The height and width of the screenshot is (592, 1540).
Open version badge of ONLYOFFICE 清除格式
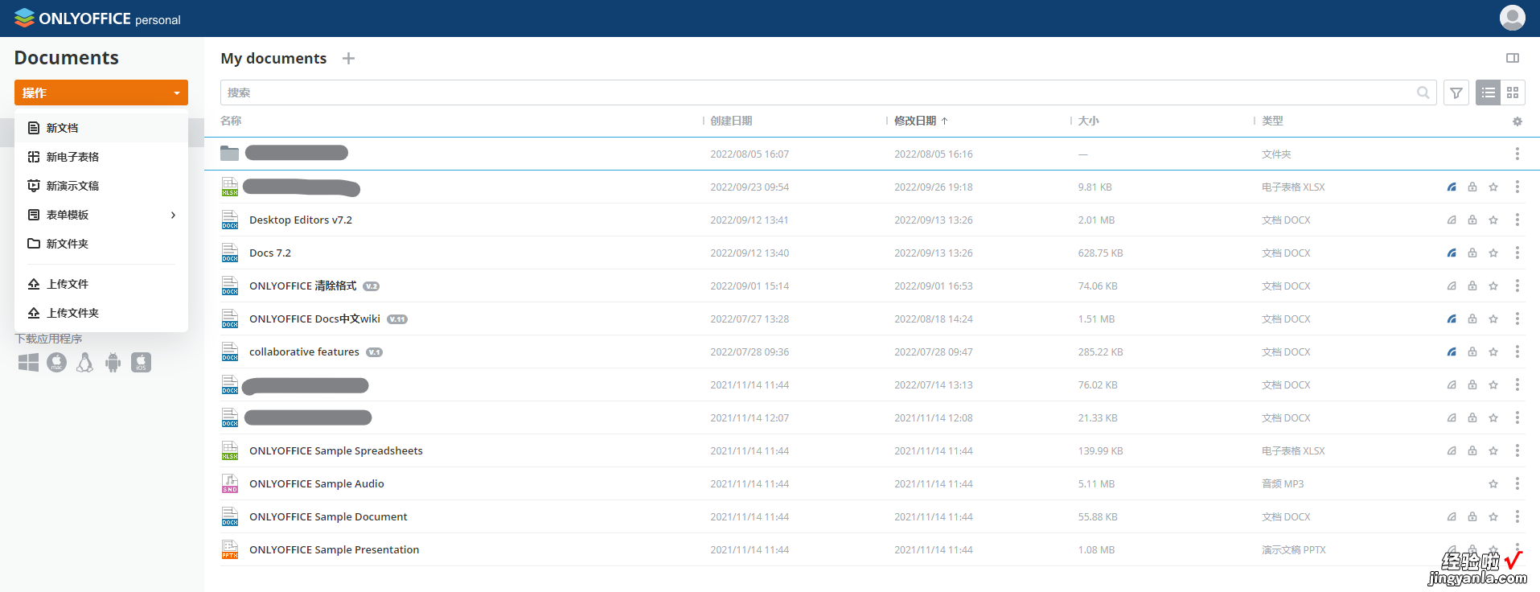tap(371, 286)
